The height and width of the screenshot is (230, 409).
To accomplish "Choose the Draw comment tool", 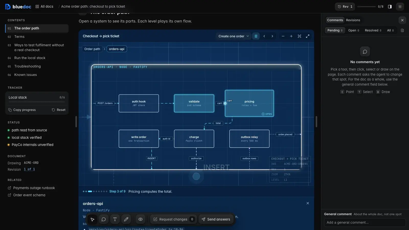I will tap(383, 92).
